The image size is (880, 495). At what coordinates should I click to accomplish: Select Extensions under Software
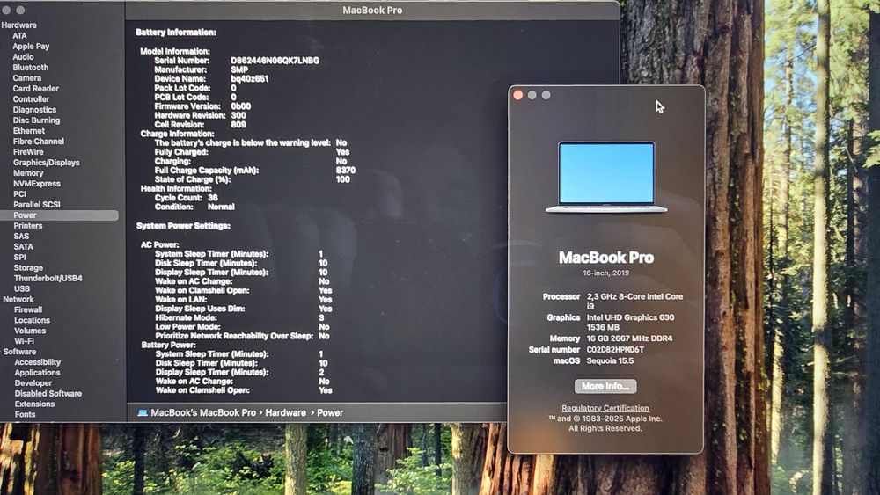(35, 404)
